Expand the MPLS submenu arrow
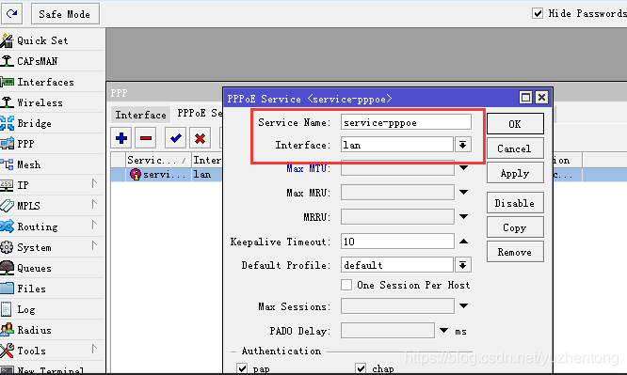Screen dimensions: 627x375 (x=94, y=205)
